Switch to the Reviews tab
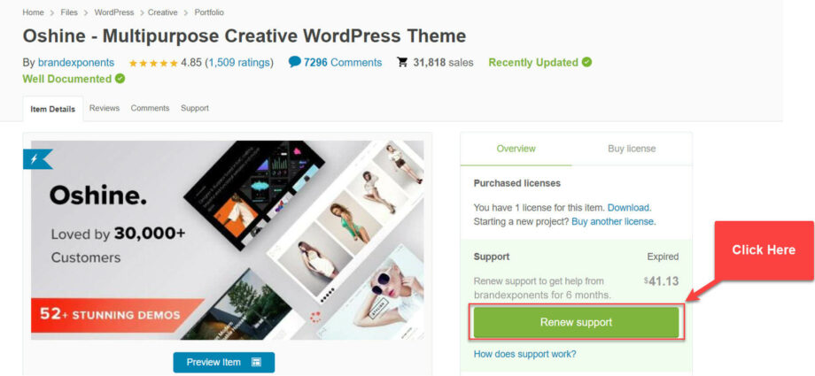Screen dimensions: 815x376 (105, 108)
